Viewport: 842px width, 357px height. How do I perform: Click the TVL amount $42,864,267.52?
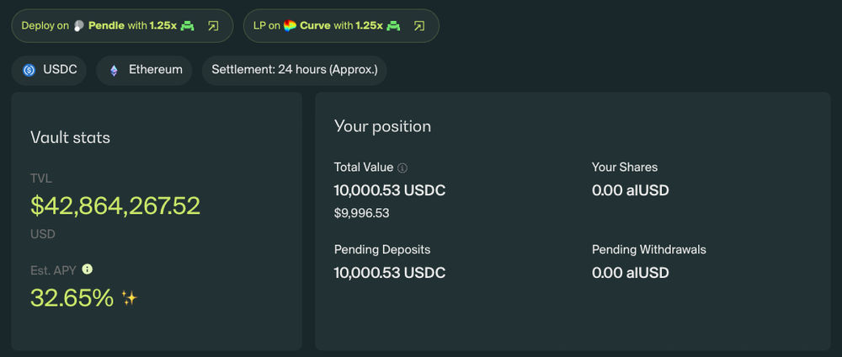coord(115,206)
